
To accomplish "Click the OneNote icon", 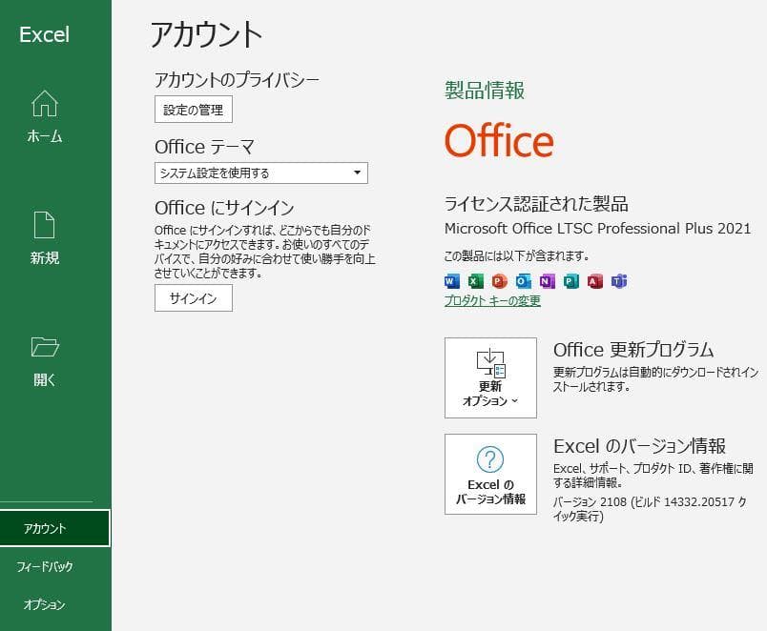I will coord(545,280).
